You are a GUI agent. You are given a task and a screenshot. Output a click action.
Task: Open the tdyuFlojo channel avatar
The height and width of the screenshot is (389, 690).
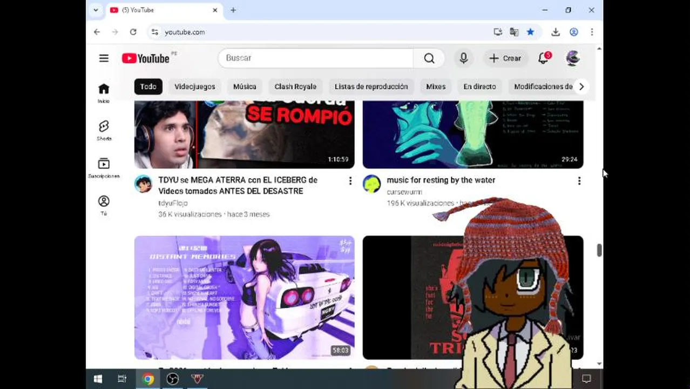143,184
